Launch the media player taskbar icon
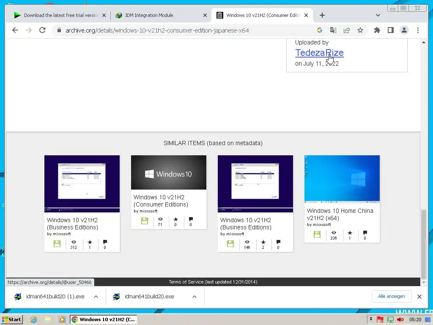 click(62, 319)
